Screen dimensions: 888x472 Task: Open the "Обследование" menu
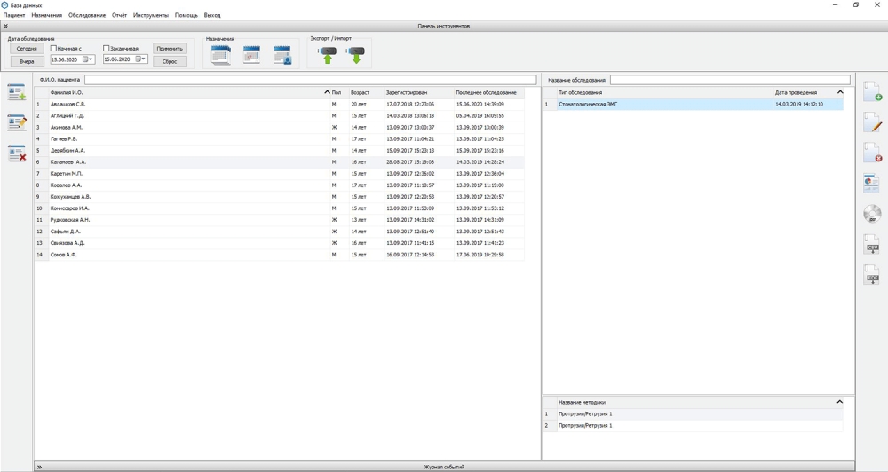coord(87,15)
